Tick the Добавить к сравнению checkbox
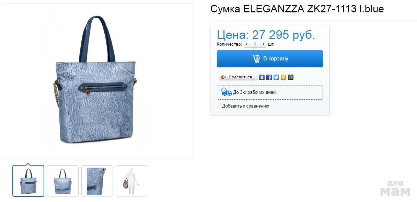 (219, 106)
